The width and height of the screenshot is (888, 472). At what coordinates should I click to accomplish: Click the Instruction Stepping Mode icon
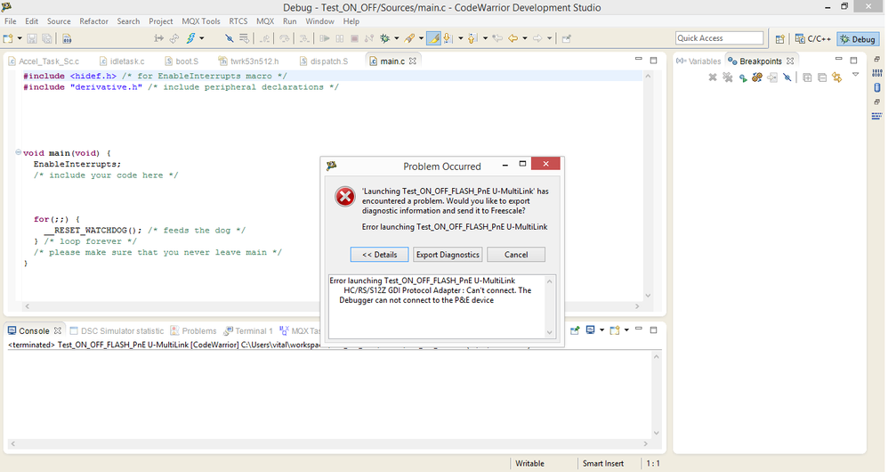(158, 38)
